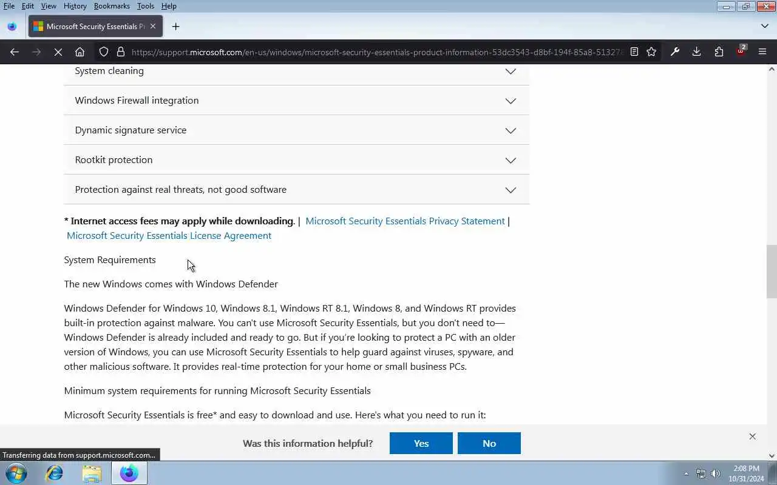The width and height of the screenshot is (777, 485).
Task: Open the network status tray icon
Action: [x=701, y=473]
